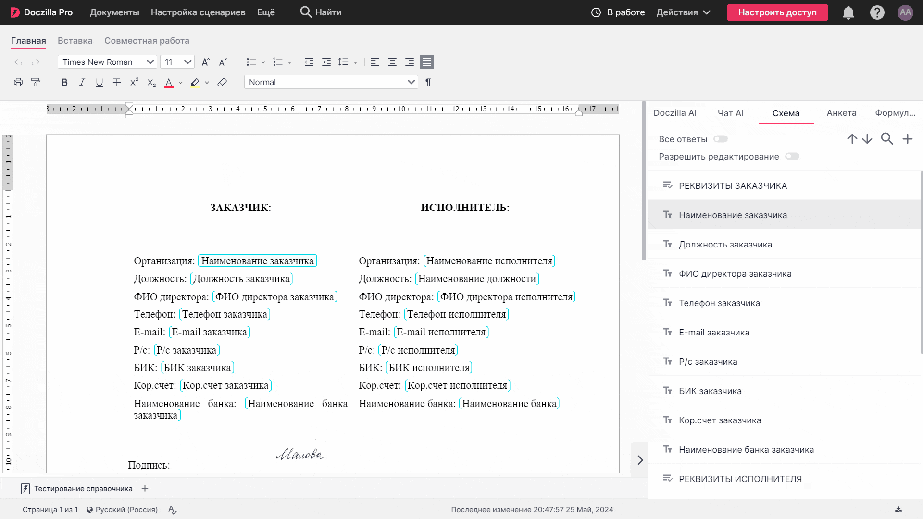
Task: Apply the red font color
Action: (x=169, y=83)
